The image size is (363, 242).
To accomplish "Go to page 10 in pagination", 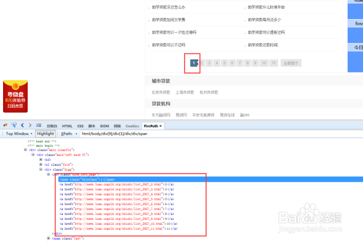I will [264, 63].
